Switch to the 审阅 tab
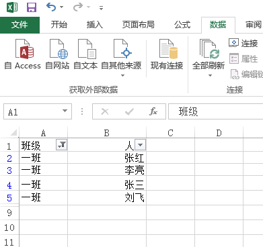 click(x=254, y=25)
